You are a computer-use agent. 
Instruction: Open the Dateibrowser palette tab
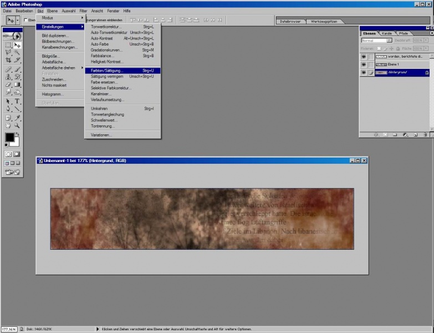click(x=290, y=21)
